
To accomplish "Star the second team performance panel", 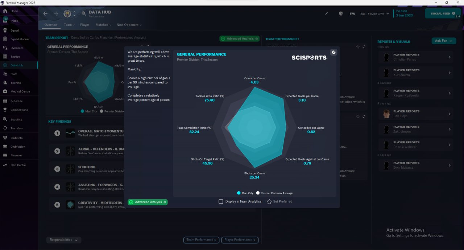I will coord(358,116).
